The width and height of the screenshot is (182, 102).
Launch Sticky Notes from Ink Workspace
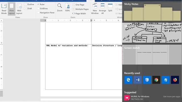click(x=152, y=12)
